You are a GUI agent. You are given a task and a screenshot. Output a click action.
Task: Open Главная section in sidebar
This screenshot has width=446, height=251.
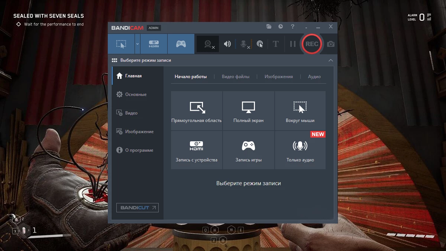pos(138,76)
